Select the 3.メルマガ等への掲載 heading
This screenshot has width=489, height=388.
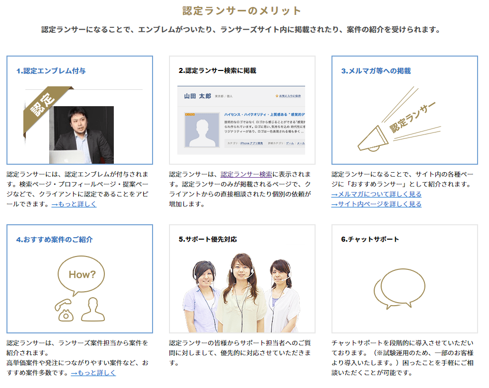[x=376, y=71]
